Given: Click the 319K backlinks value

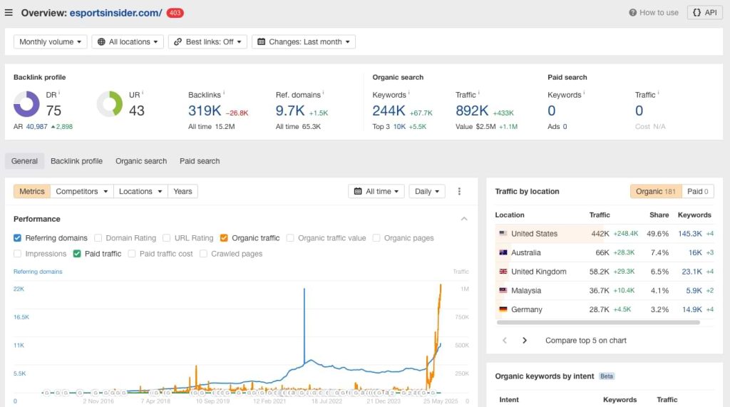Looking at the screenshot, I should [205, 110].
